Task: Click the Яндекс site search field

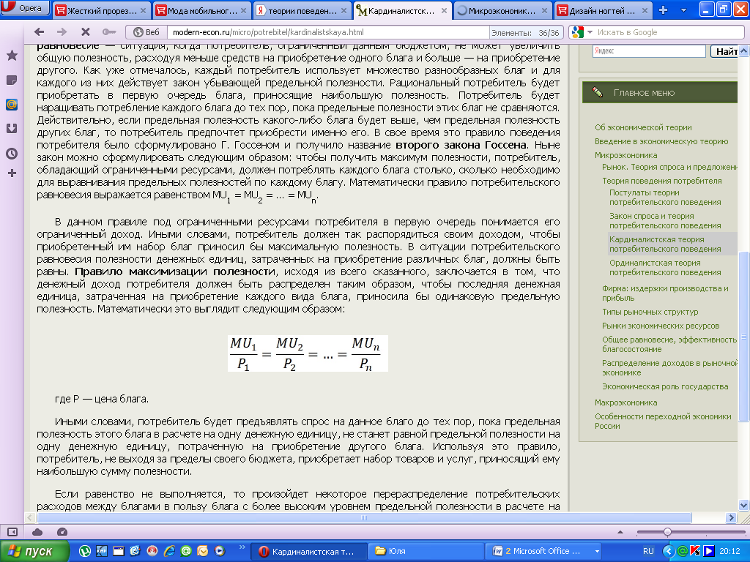Action: point(649,50)
